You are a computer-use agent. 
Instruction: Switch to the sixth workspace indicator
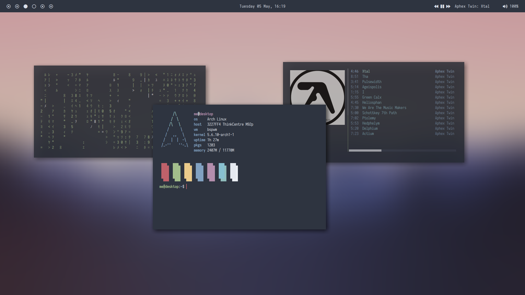tap(51, 6)
